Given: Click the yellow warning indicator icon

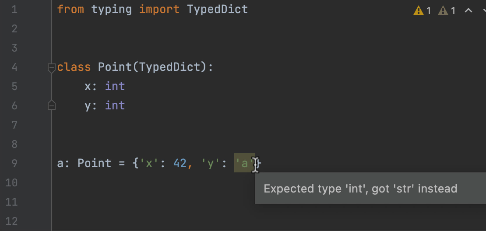Looking at the screenshot, I should pyautogui.click(x=419, y=10).
